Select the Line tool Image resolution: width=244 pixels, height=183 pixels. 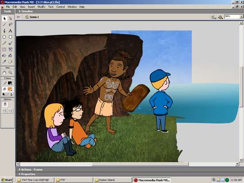5,25
